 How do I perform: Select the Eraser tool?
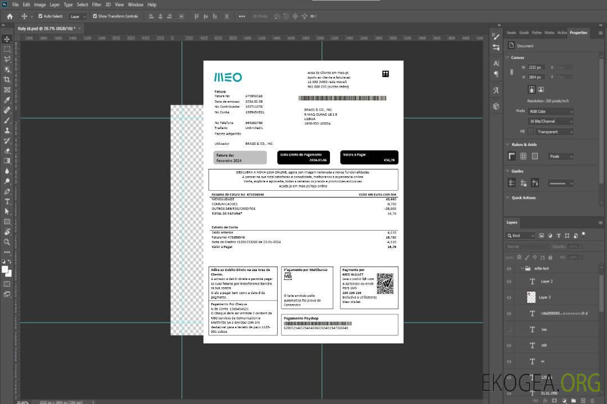click(7, 151)
